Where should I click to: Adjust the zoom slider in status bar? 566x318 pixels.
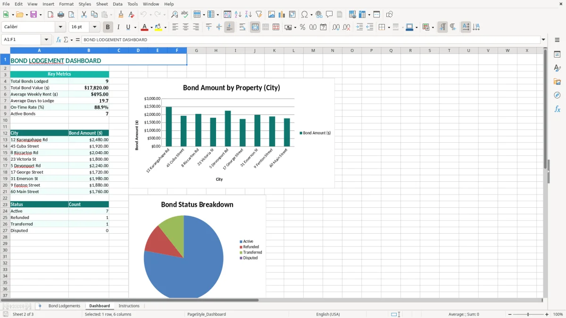[x=528, y=314]
